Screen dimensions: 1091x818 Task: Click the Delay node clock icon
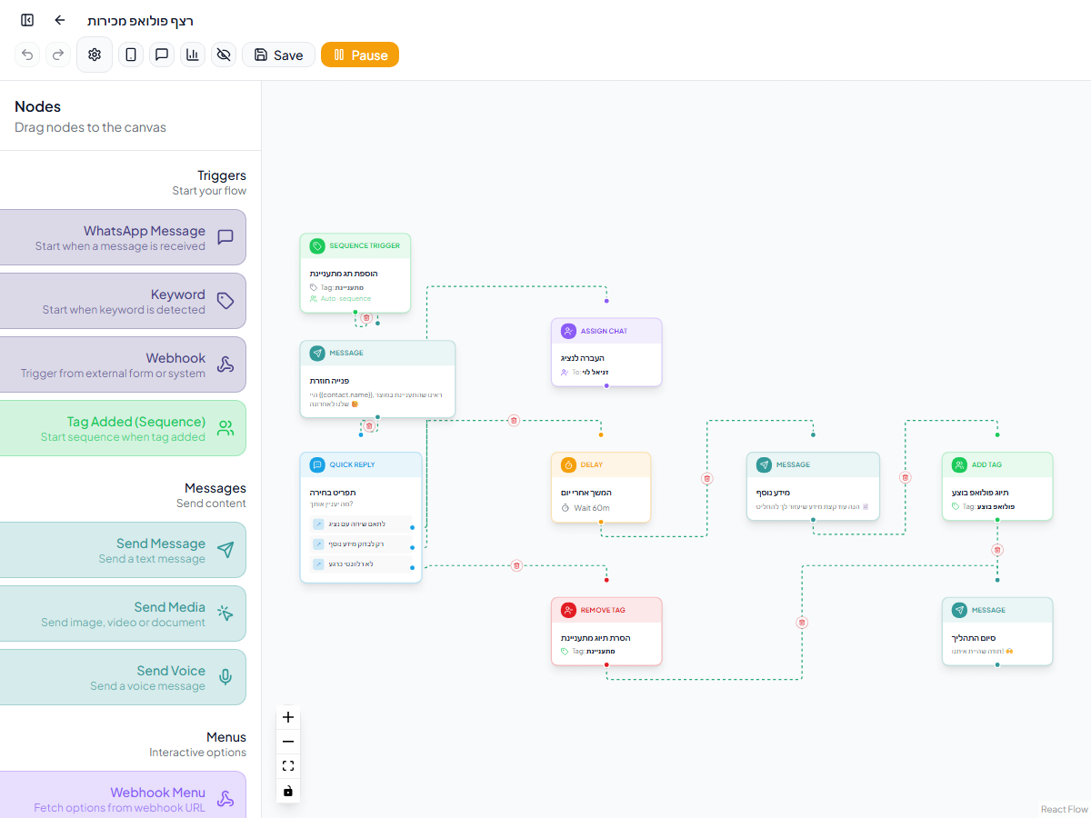[568, 464]
